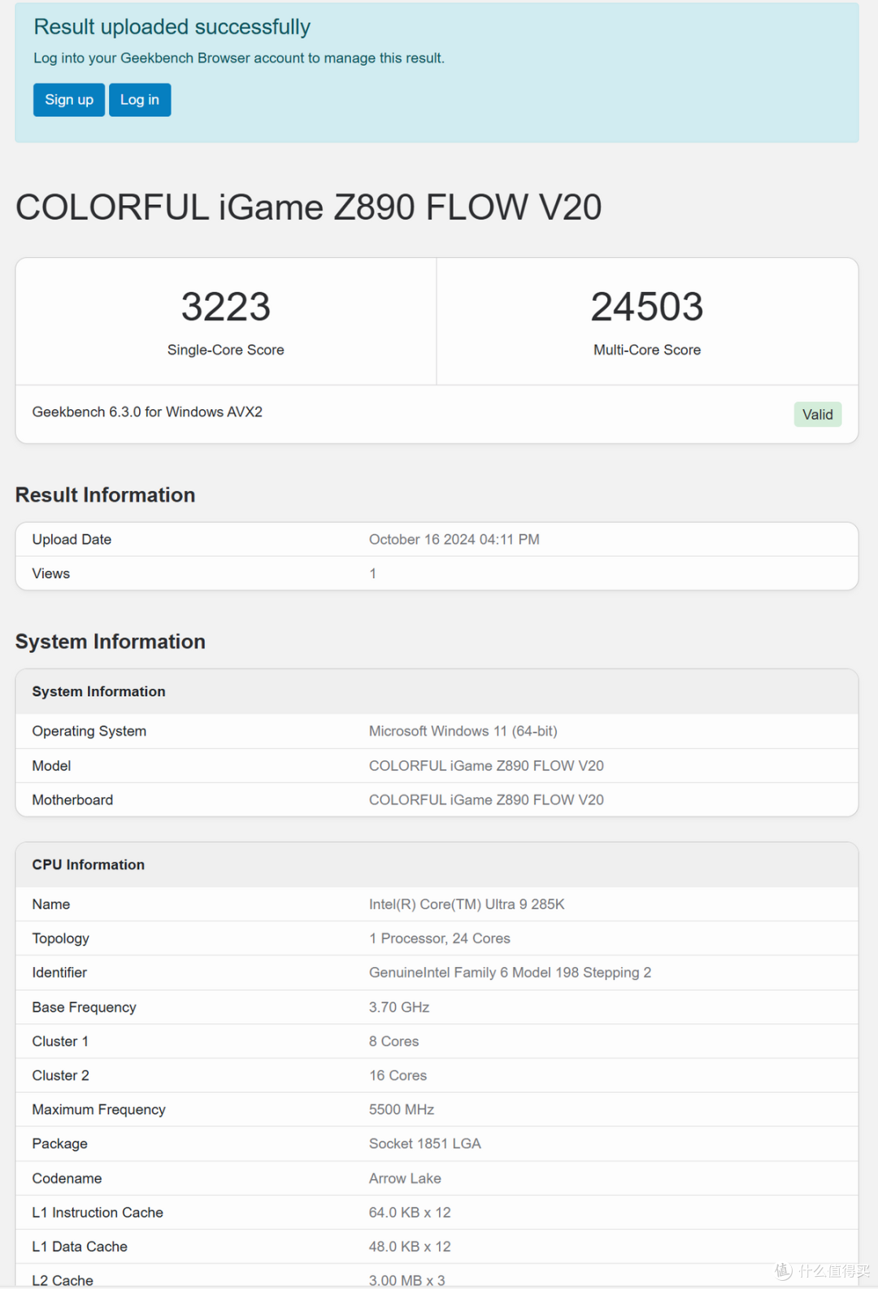Image resolution: width=878 pixels, height=1289 pixels.
Task: Click GenuineIntel Family 6 Model 198 value
Action: [510, 973]
